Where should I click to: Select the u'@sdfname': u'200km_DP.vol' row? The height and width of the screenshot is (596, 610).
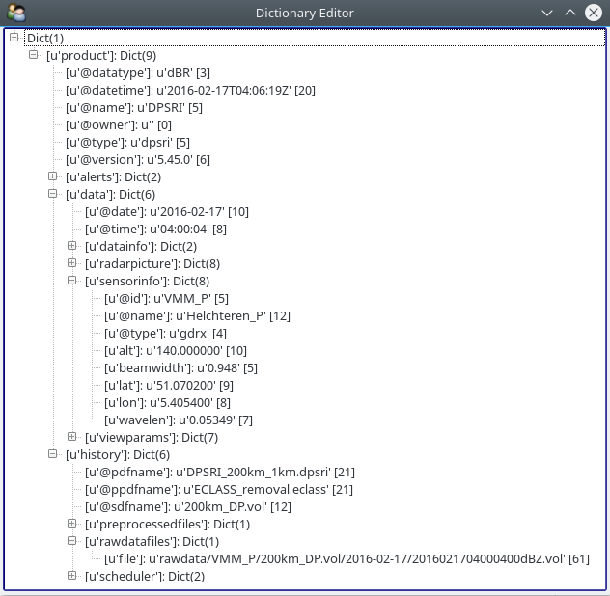(188, 507)
